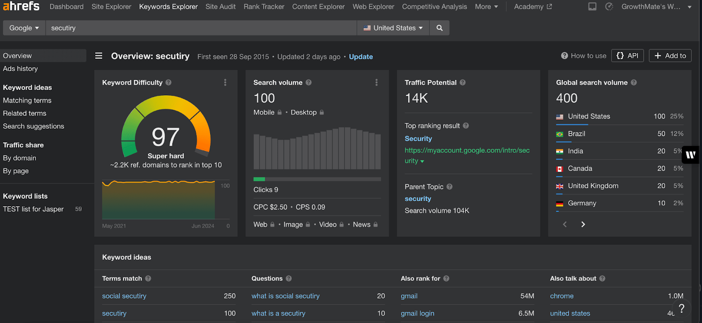Click the Keyword Difficulty gauge showing 97

[166, 127]
